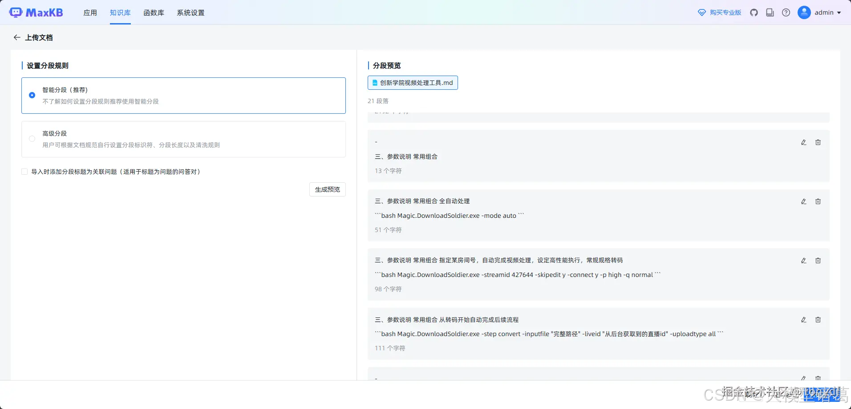851x409 pixels.
Task: Click the 生成预览 button
Action: pos(328,189)
